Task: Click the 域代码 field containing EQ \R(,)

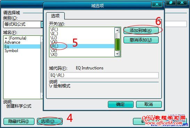Action: coord(104,75)
